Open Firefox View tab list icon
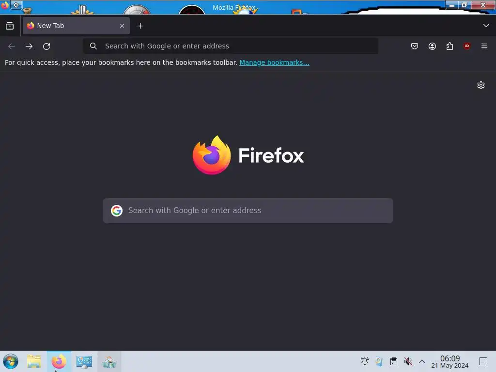This screenshot has height=372, width=496. (x=10, y=26)
